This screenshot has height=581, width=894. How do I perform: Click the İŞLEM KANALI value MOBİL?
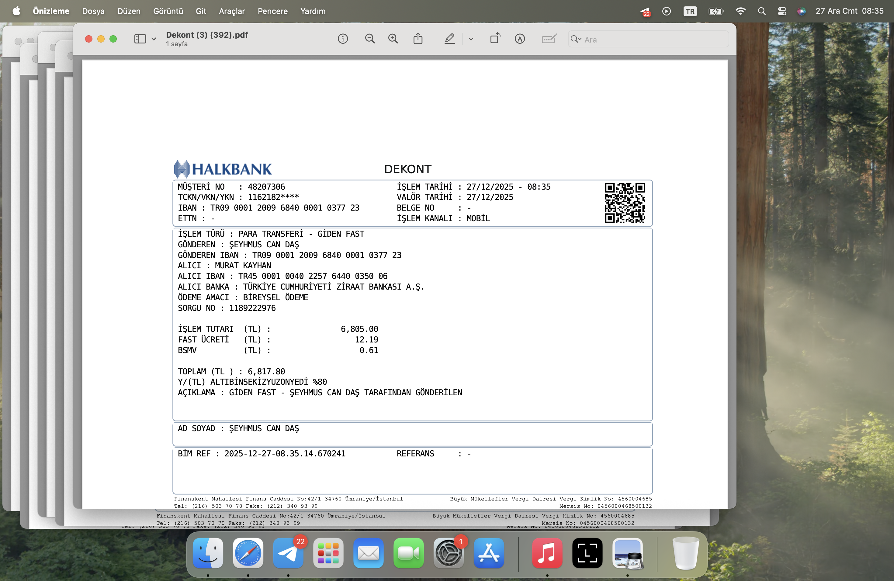[478, 218]
